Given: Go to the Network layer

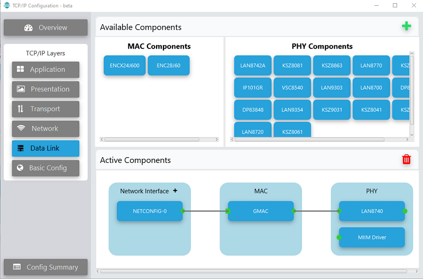Looking at the screenshot, I should 45,128.
